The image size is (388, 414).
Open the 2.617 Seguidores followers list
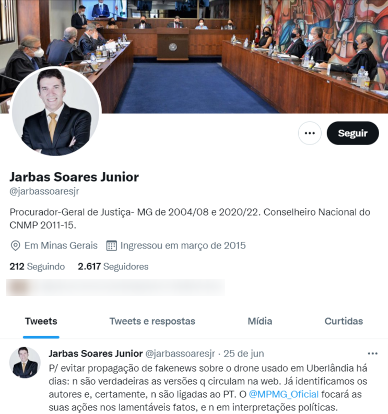113,266
